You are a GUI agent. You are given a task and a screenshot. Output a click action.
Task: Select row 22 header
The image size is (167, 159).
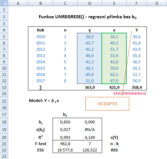tap(4, 150)
